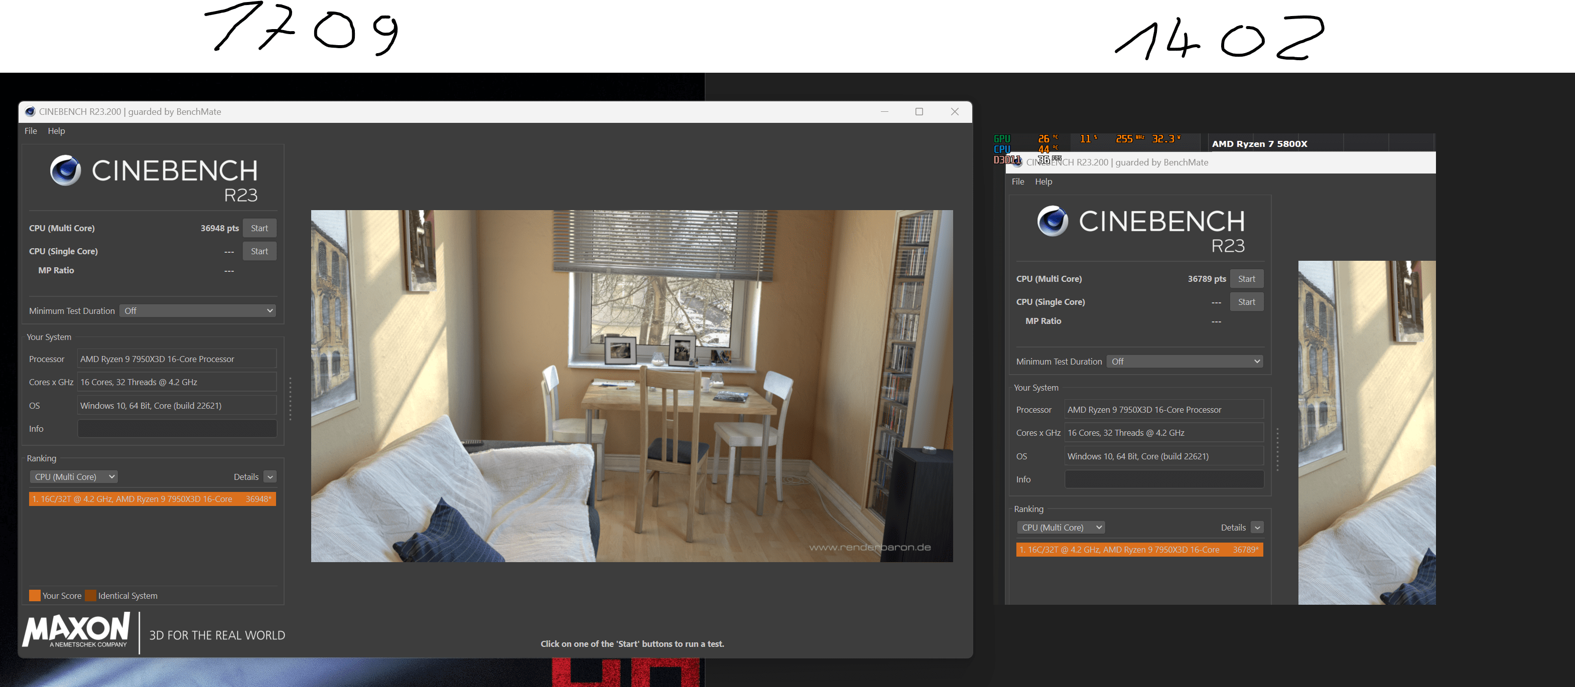Click rendered room image in left window

[631, 386]
